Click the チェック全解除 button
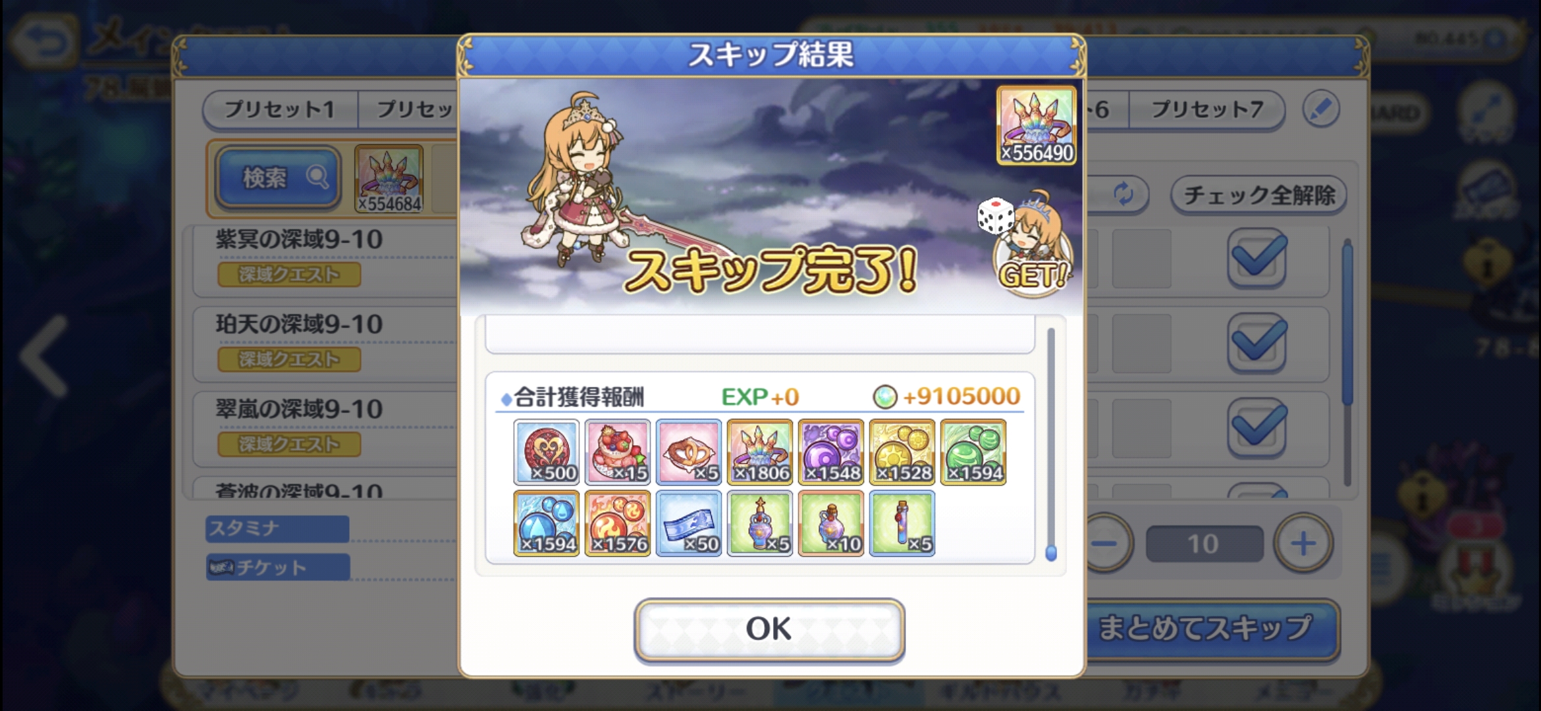 pyautogui.click(x=1258, y=195)
